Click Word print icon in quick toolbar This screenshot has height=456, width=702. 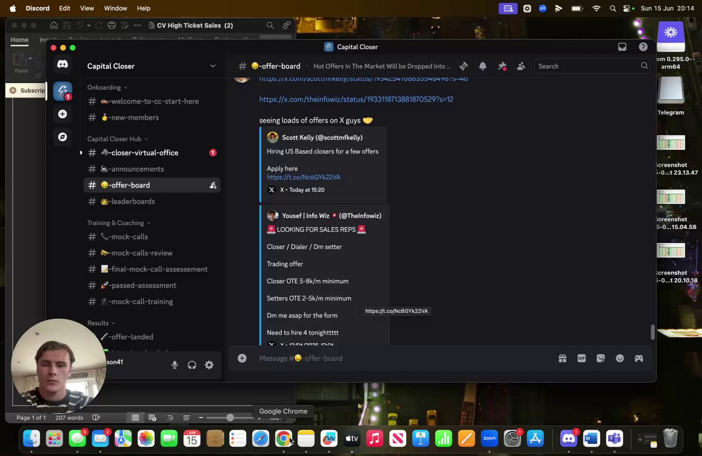pyautogui.click(x=111, y=25)
